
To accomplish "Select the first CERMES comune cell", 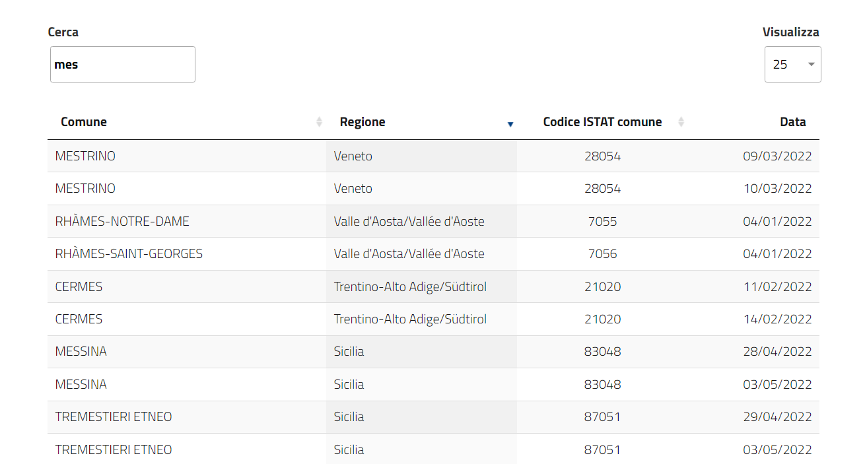I will [79, 287].
